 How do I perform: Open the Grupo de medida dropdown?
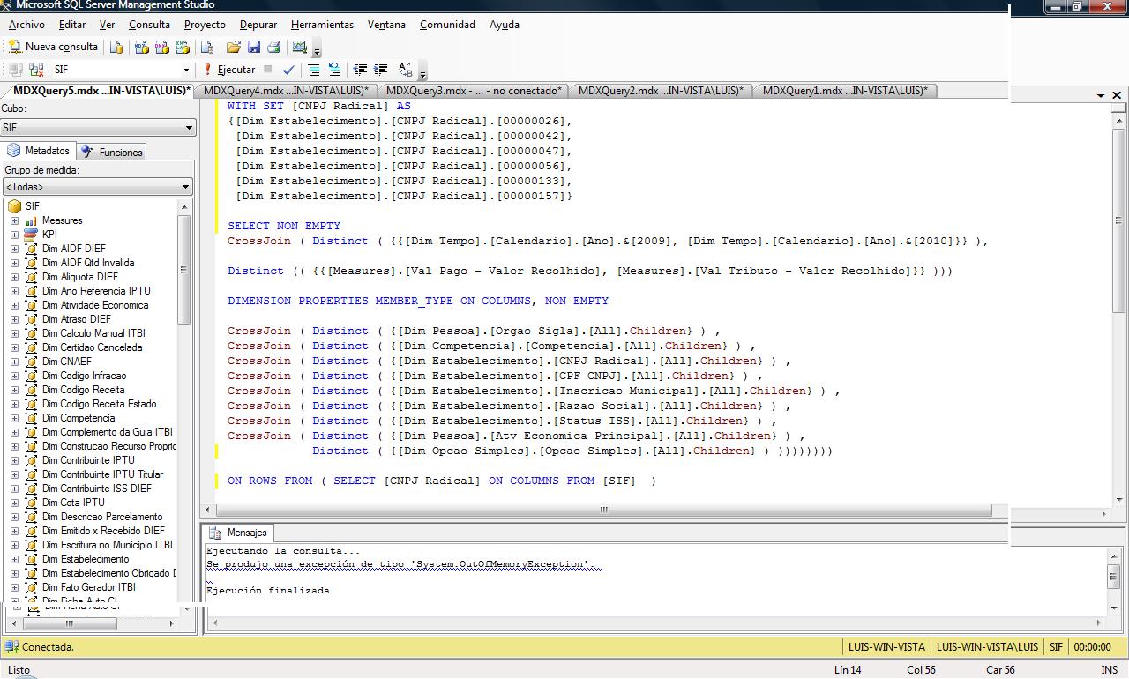coord(185,187)
